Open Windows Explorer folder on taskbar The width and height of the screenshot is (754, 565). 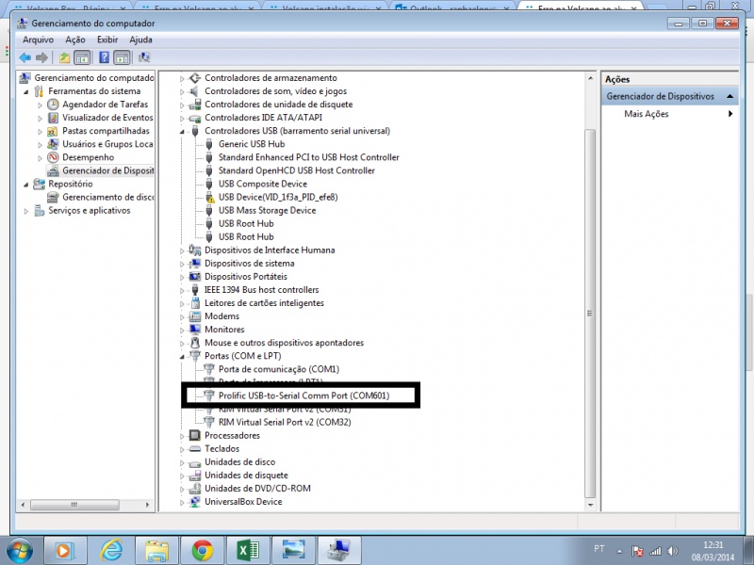(156, 551)
